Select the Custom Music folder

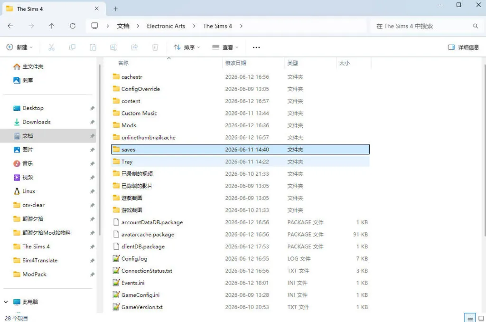coord(240,113)
